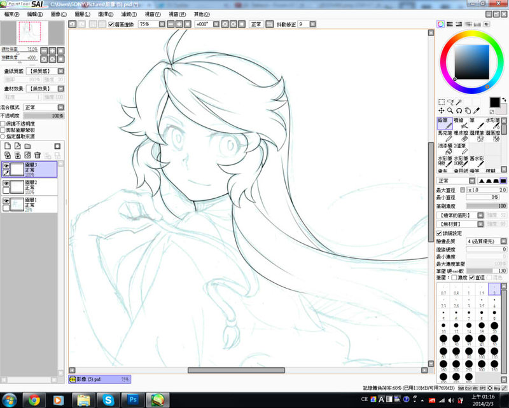Click the undo arrow in the toolbar

[73, 24]
